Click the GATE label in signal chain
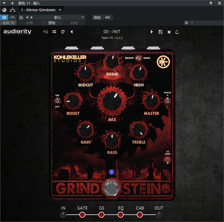 tap(82, 208)
